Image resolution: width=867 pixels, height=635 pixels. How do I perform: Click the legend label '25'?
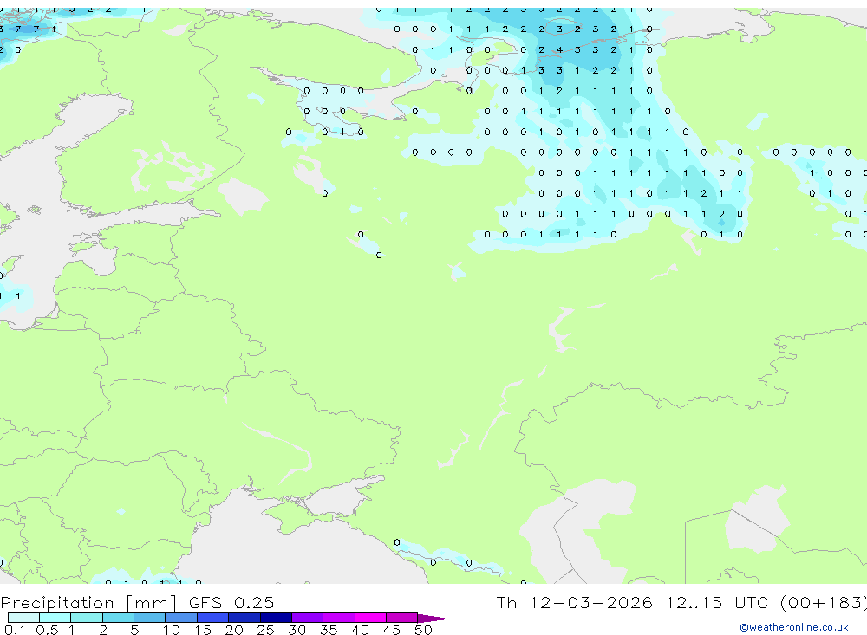[265, 630]
